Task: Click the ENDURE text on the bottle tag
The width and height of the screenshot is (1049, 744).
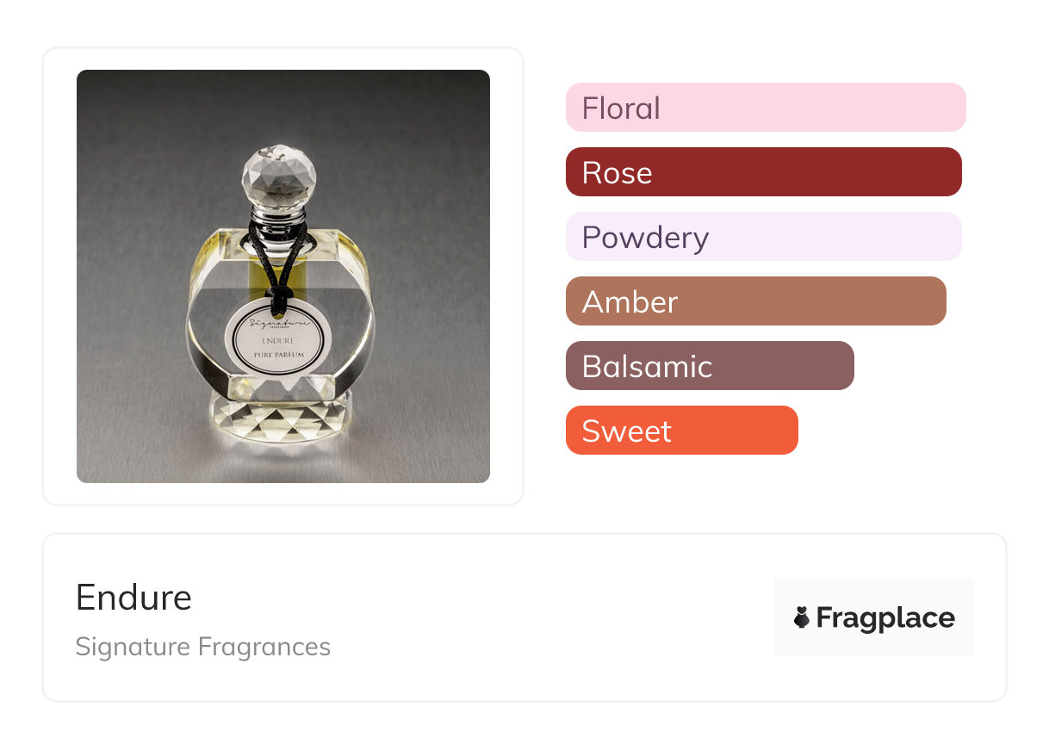Action: pyautogui.click(x=277, y=342)
